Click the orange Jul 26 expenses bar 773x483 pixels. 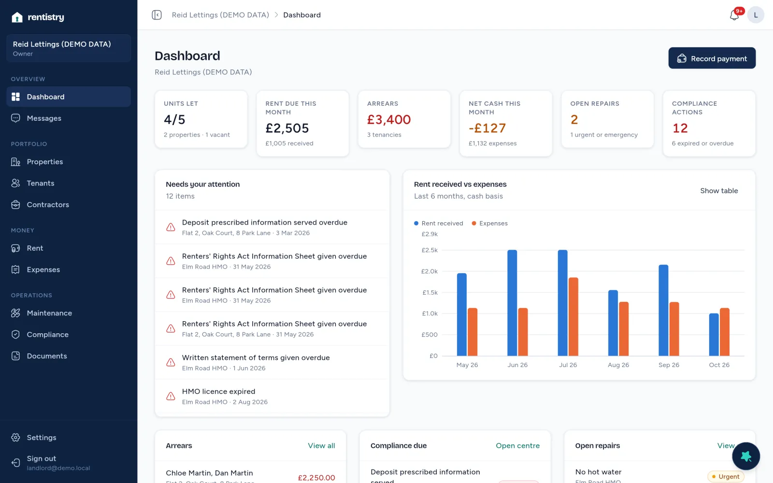click(573, 317)
